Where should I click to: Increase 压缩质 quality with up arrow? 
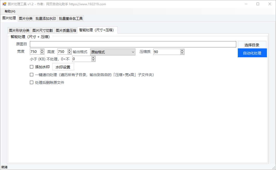(x=182, y=50)
